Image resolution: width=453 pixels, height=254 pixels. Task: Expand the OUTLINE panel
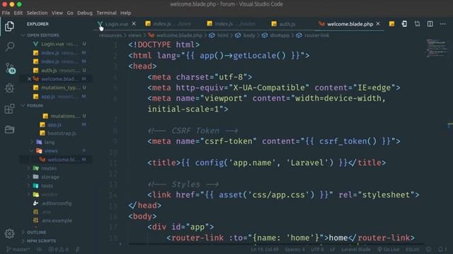coord(36,232)
